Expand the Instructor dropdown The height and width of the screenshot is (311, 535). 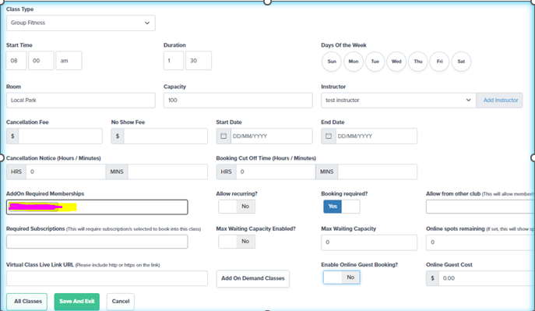[398, 100]
